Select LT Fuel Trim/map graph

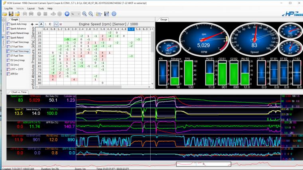[19, 42]
